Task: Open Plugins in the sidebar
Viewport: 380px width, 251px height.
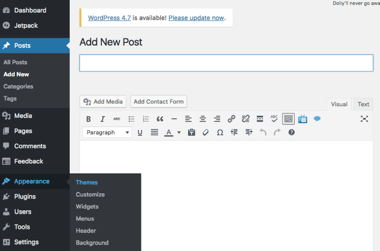Action: pyautogui.click(x=35, y=196)
